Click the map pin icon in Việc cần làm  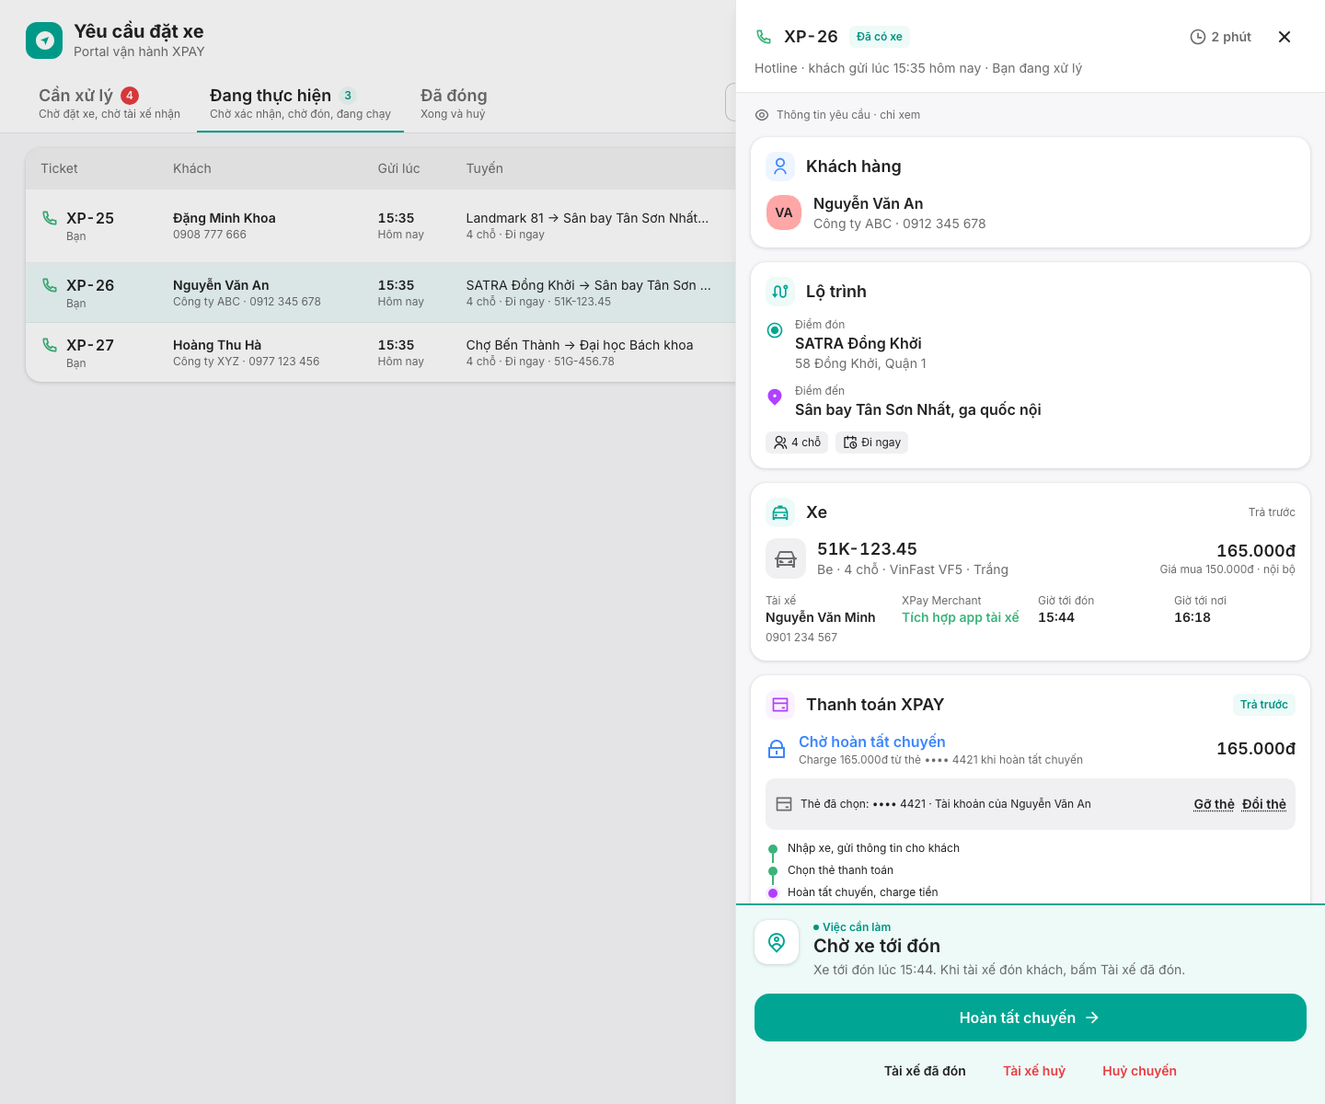point(777,942)
